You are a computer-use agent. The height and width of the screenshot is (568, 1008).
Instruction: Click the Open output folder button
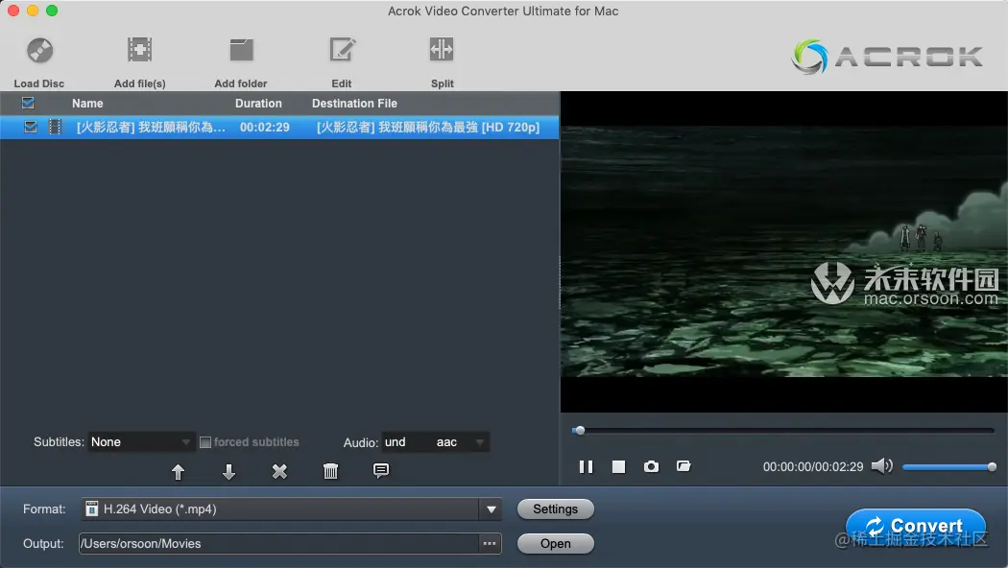click(x=556, y=544)
